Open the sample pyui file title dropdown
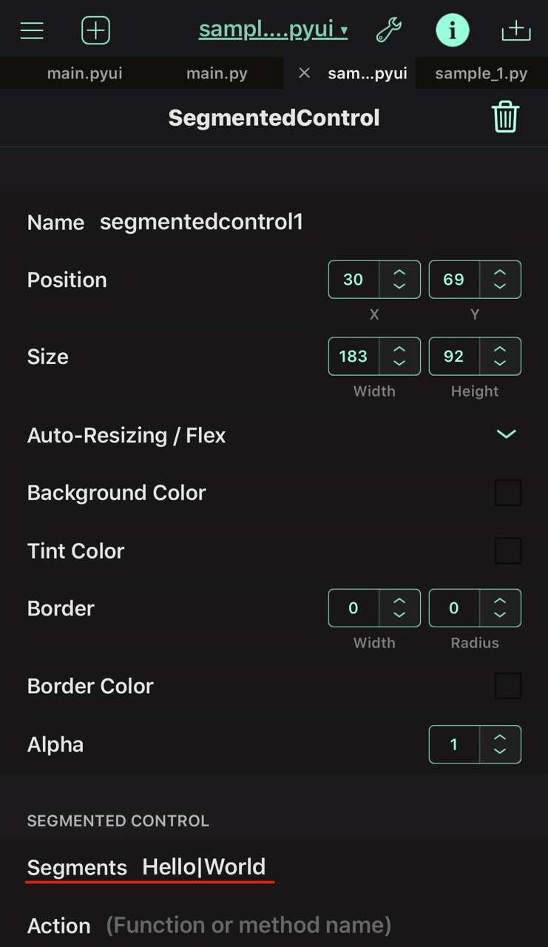The width and height of the screenshot is (548, 947). [273, 30]
